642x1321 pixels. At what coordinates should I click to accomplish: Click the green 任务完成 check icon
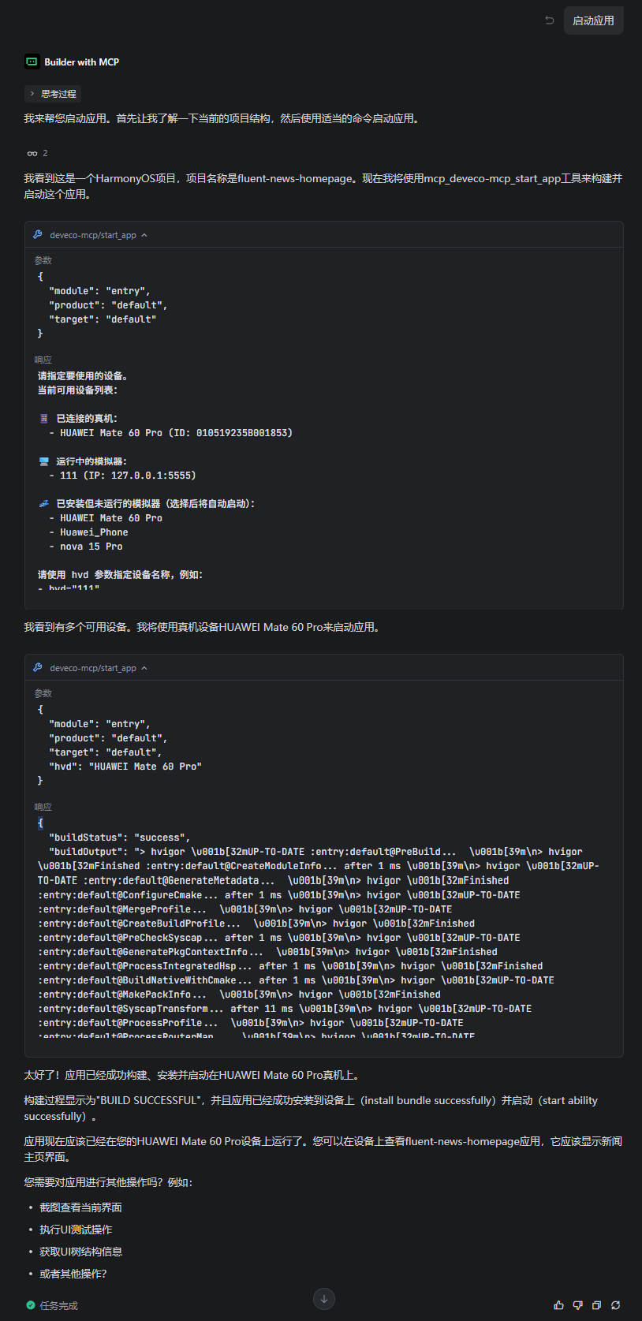tap(30, 1305)
